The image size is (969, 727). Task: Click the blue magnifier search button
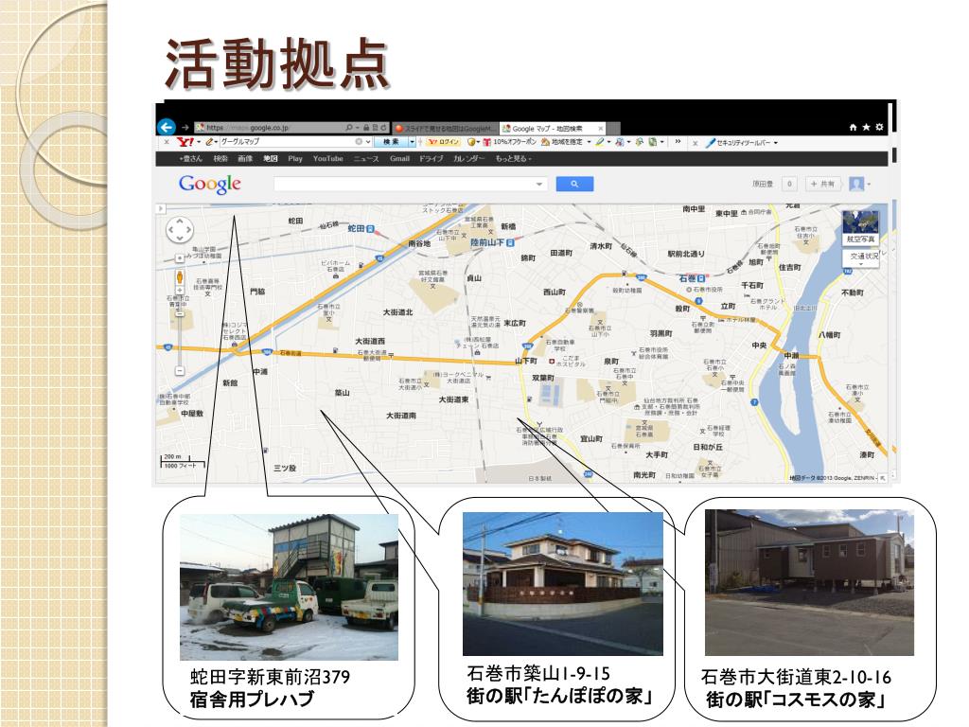[x=574, y=184]
